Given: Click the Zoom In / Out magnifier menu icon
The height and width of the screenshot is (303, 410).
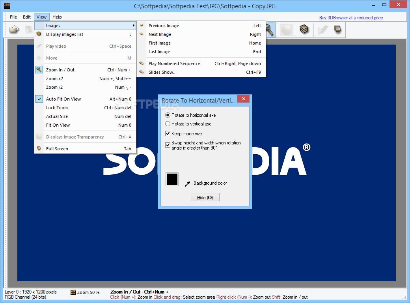Looking at the screenshot, I should point(39,69).
